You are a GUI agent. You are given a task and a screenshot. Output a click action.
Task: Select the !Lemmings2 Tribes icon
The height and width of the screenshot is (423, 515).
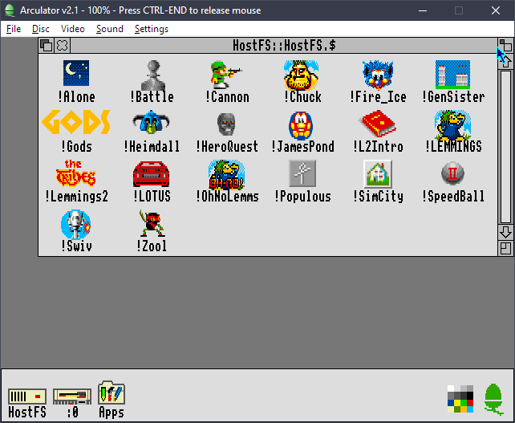(76, 173)
